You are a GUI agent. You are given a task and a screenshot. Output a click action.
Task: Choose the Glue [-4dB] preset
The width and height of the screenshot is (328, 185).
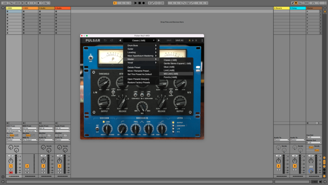[176, 67]
